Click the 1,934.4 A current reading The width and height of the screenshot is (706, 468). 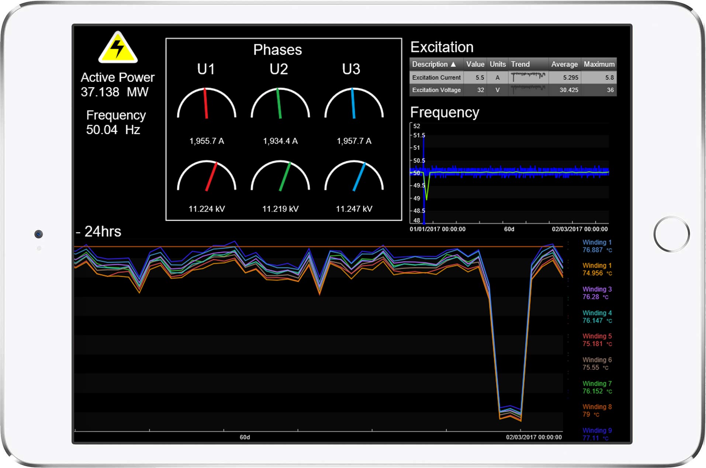coord(280,141)
